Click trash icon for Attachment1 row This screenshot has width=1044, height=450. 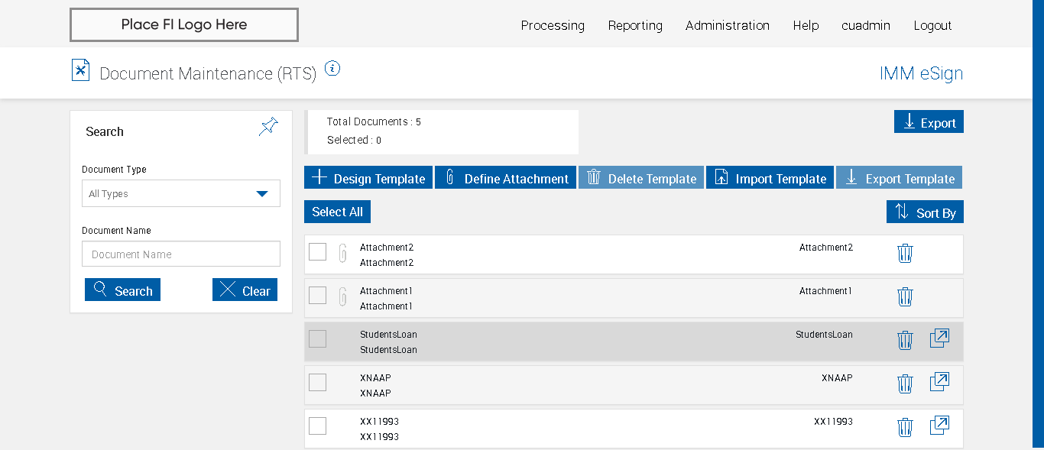[905, 296]
